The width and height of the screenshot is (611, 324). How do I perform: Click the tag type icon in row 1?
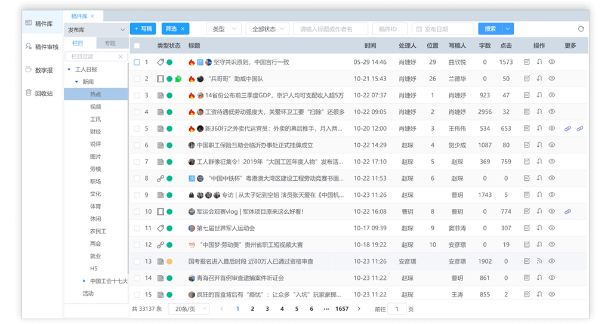[x=160, y=62]
